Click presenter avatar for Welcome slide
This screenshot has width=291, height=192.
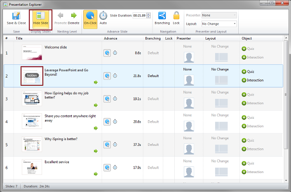[189, 57]
